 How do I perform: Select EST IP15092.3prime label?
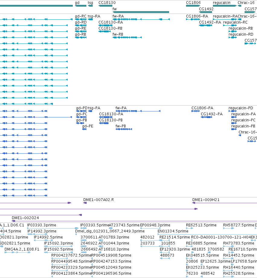tap(59, 243)
